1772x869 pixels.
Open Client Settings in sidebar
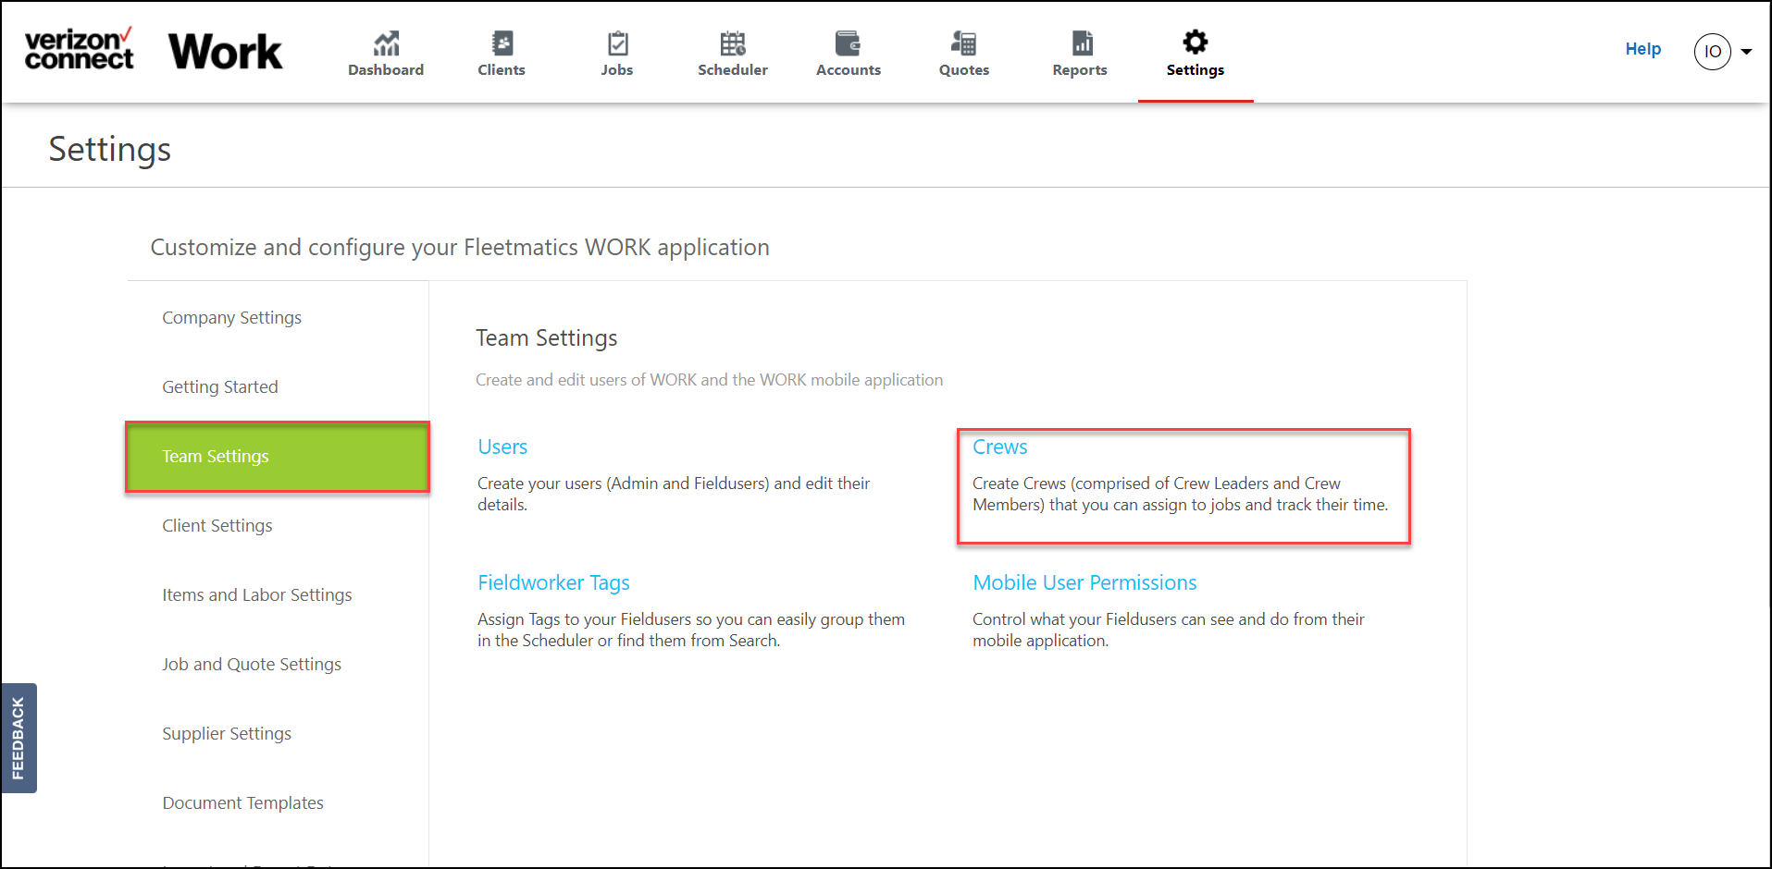(217, 525)
